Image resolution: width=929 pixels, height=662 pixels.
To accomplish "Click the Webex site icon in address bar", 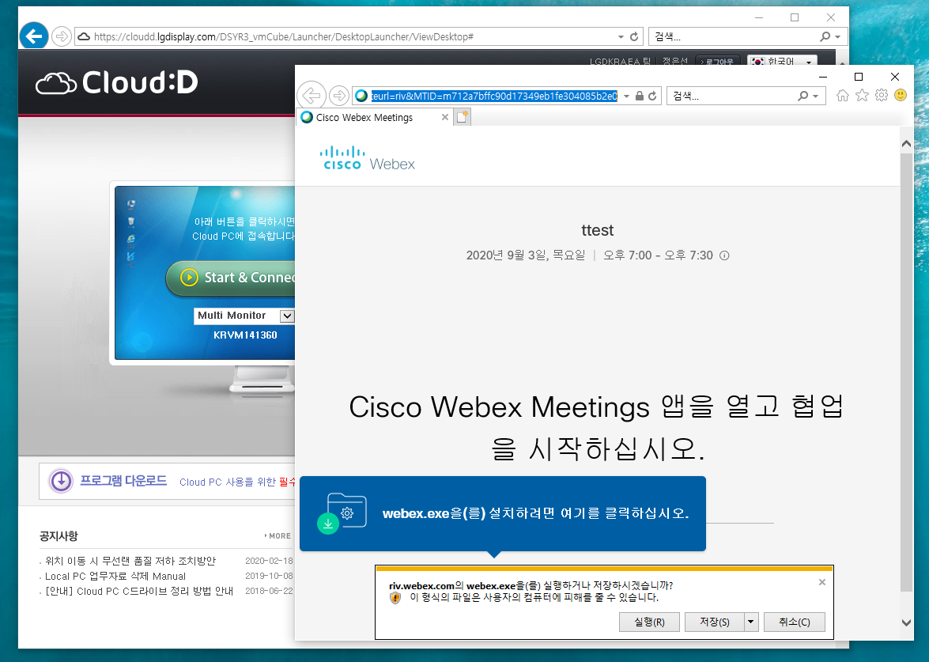I will click(361, 96).
